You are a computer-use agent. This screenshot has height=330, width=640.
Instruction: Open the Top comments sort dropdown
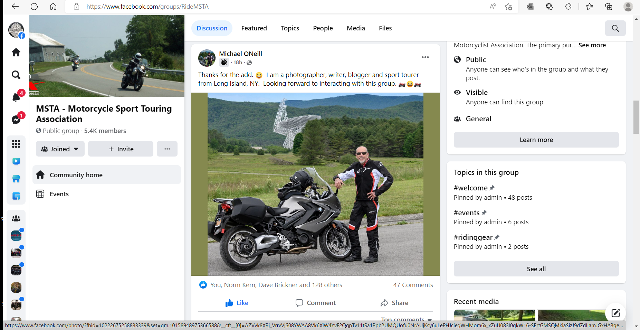click(406, 319)
